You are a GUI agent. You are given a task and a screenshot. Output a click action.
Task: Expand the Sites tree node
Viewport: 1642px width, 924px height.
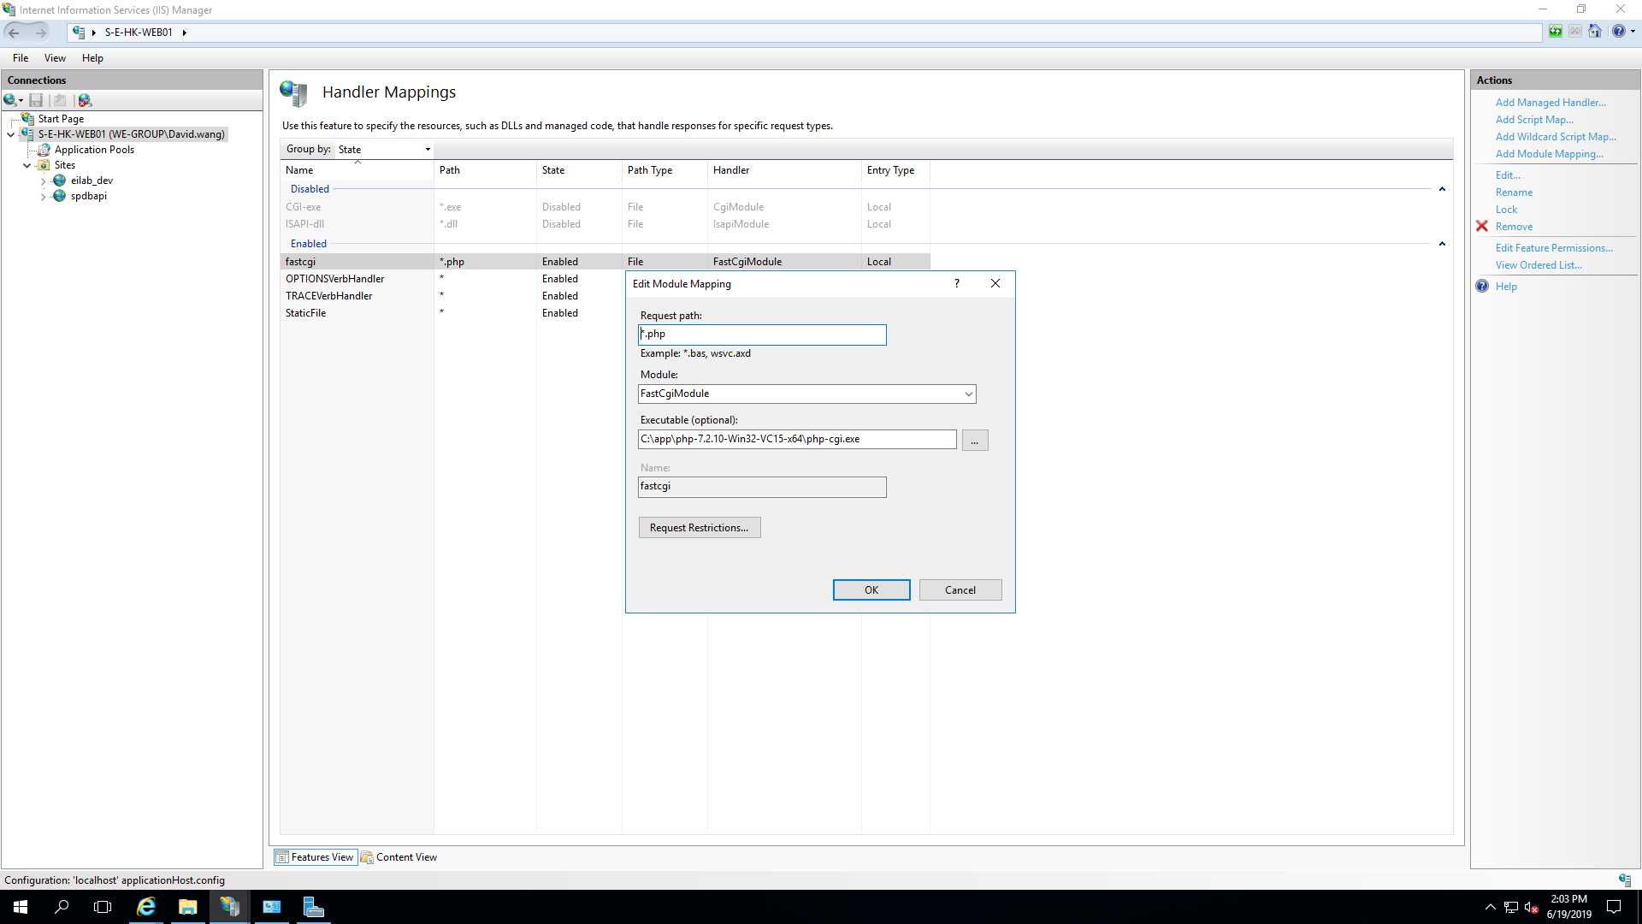point(26,165)
